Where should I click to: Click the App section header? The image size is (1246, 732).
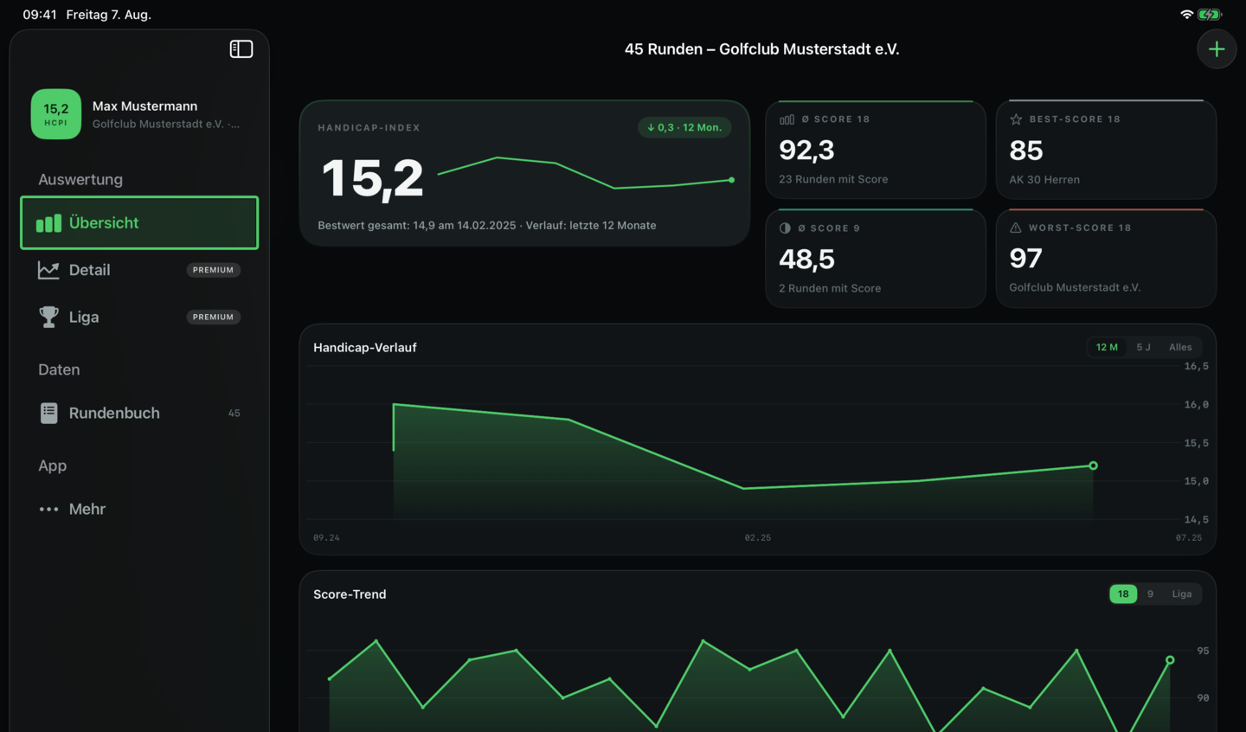52,466
